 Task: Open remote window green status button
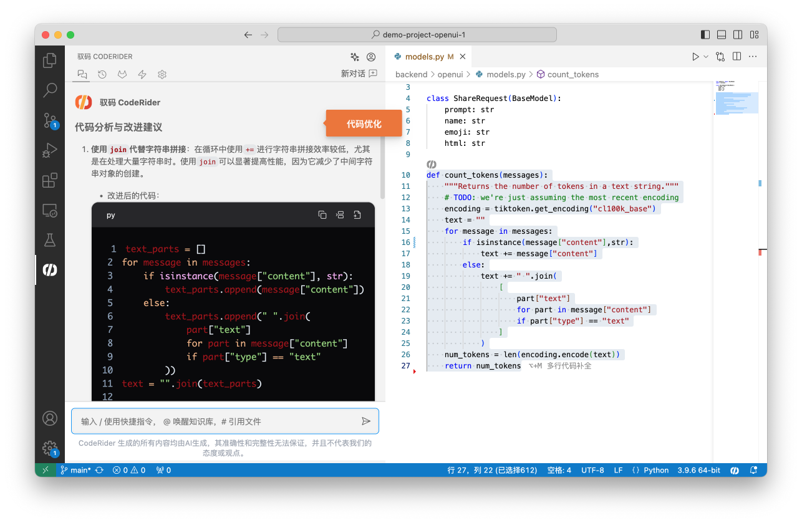point(44,470)
